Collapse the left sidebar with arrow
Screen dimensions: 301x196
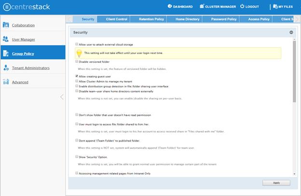click(x=62, y=97)
